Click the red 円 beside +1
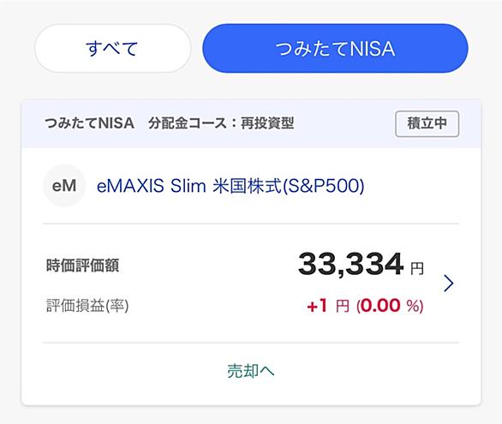Screen dimensions: 502x424 point(343,307)
